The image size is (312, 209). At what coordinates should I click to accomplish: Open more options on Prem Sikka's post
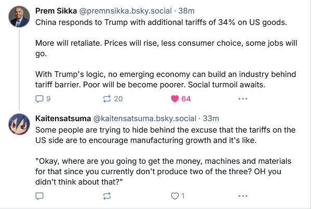(243, 99)
